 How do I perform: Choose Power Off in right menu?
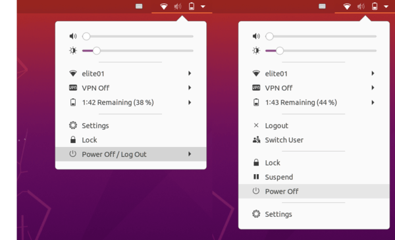pos(314,191)
